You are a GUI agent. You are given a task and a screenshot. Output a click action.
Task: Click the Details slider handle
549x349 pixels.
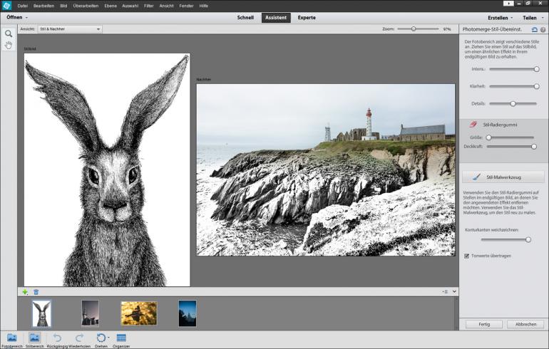click(513, 104)
